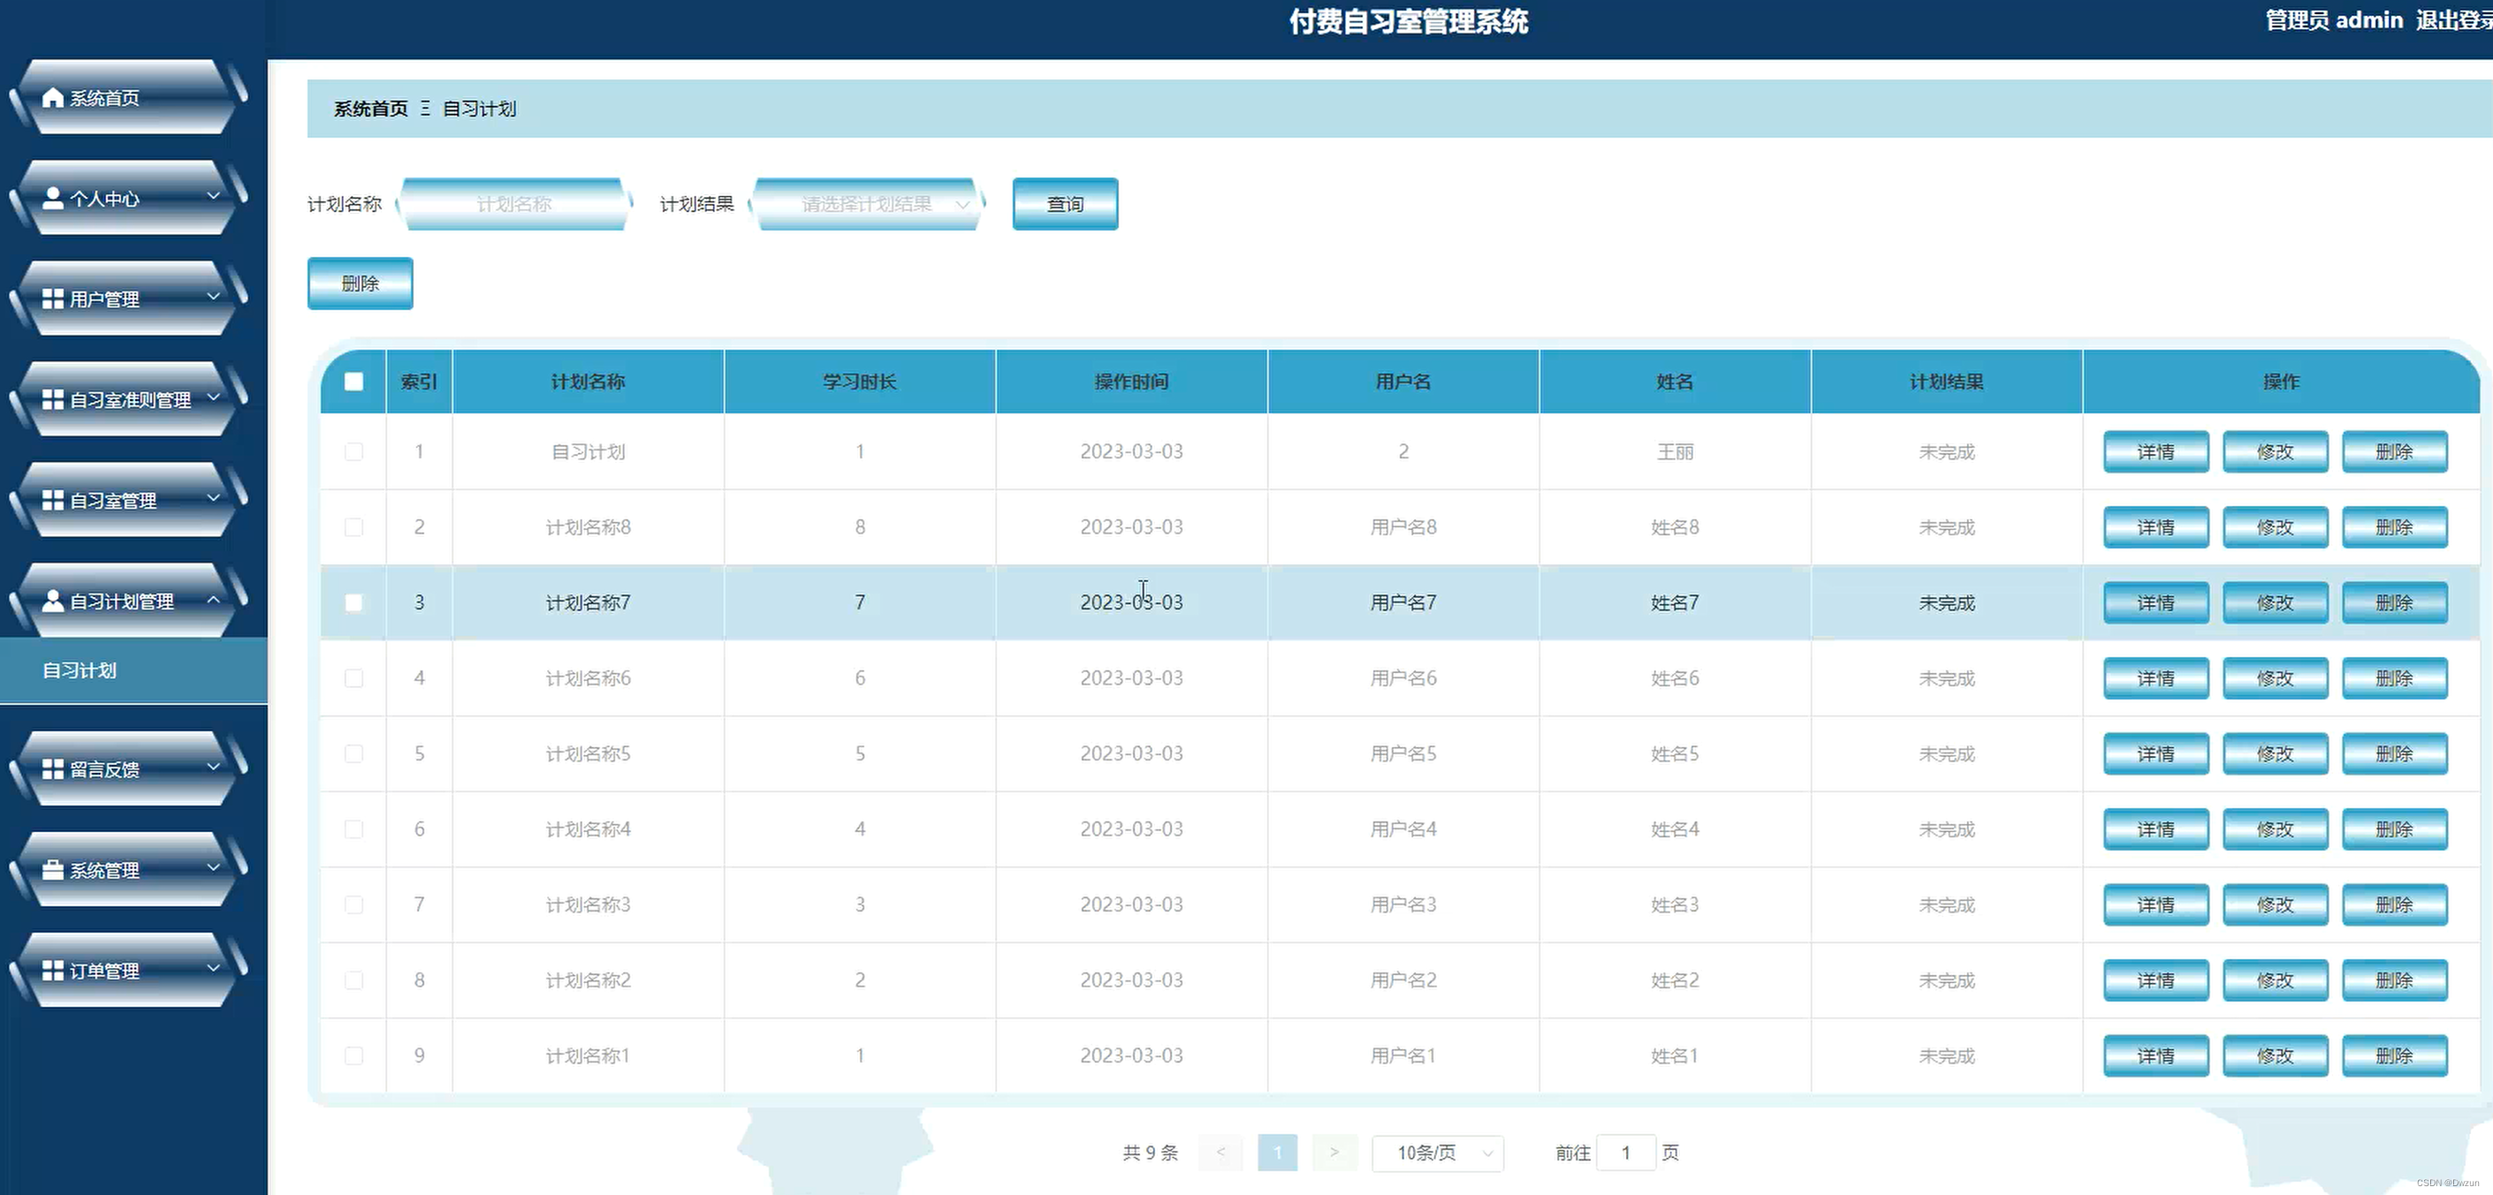Expand the 订单管理 chevron
Image resolution: width=2493 pixels, height=1195 pixels.
[x=214, y=968]
